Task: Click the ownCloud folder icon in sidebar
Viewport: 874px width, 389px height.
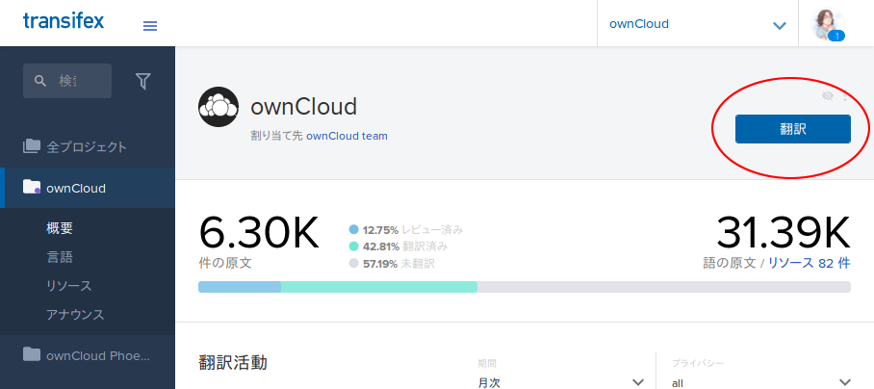Action: tap(31, 187)
